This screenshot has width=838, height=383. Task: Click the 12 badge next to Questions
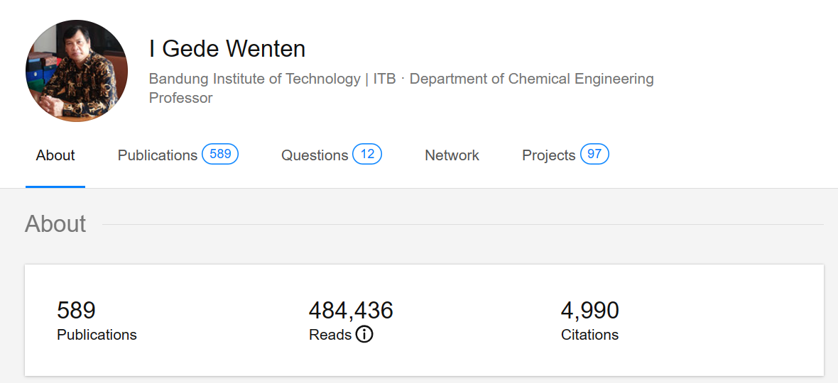coord(367,155)
